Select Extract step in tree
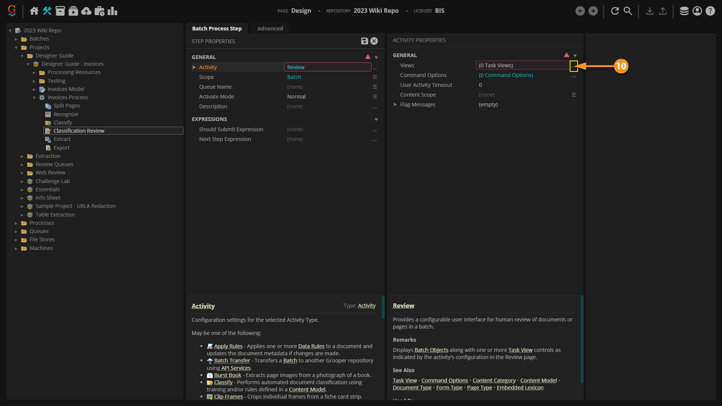 [62, 139]
